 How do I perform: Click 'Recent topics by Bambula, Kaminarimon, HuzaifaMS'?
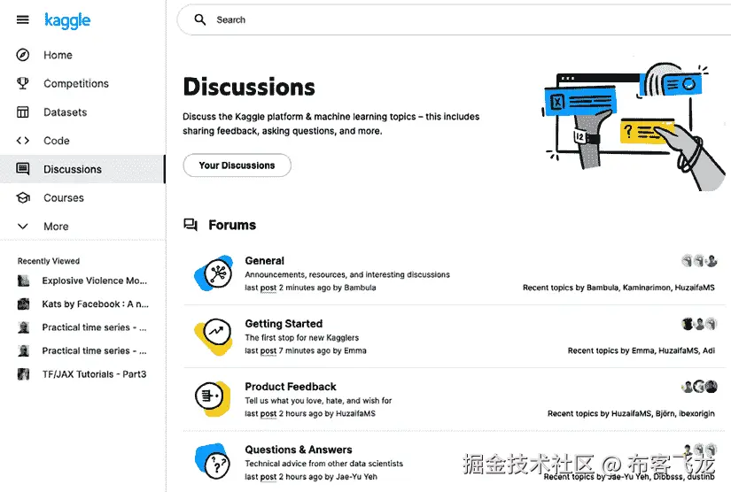pos(618,288)
